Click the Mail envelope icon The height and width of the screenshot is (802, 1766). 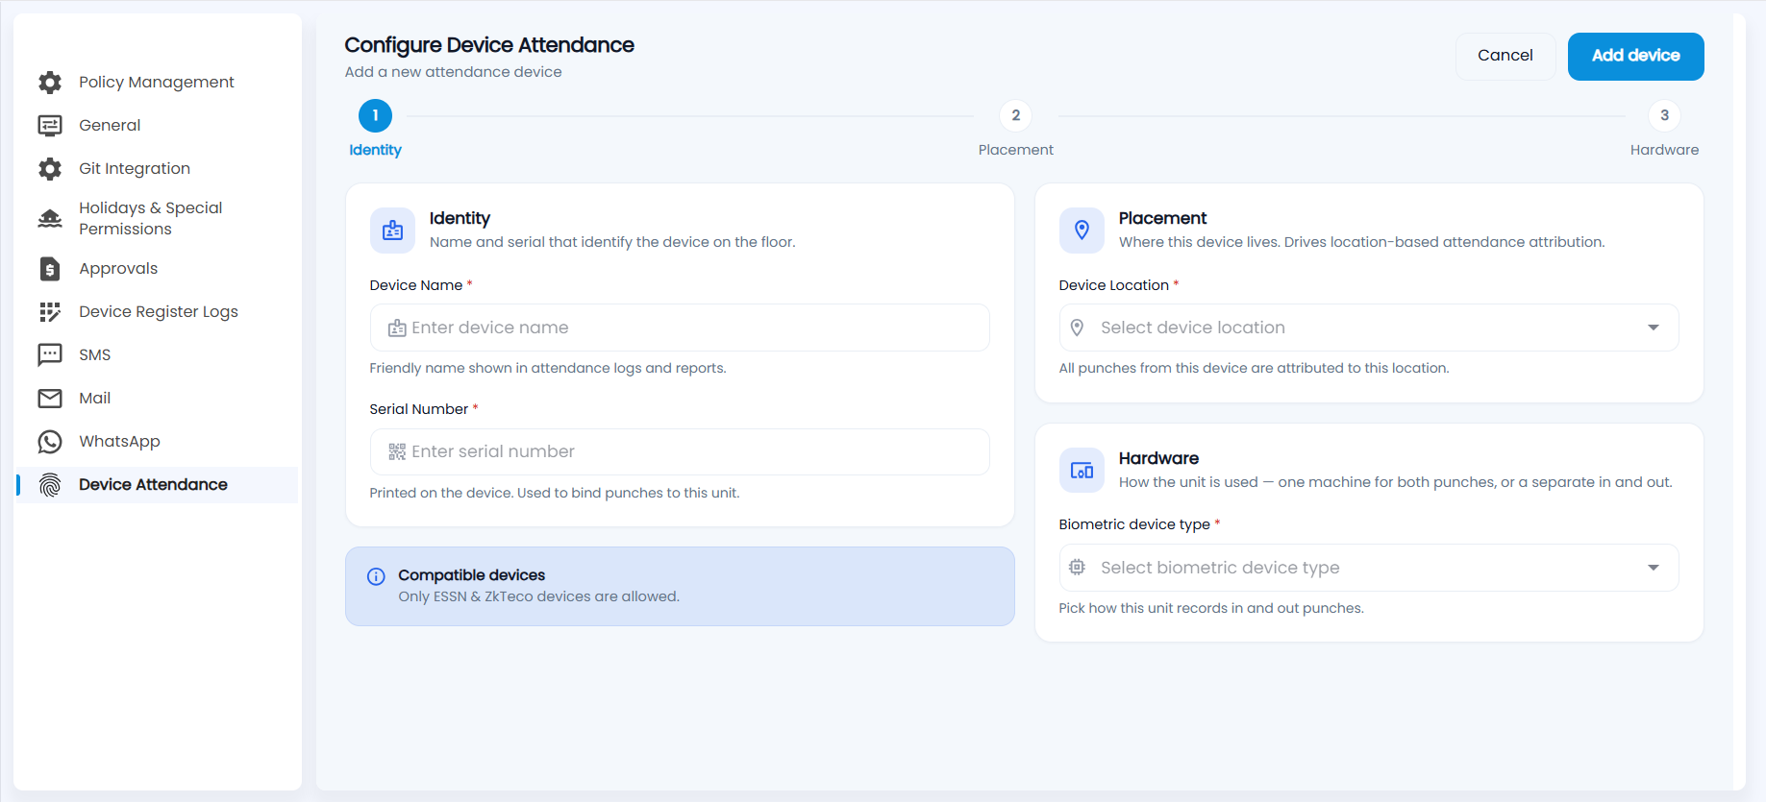50,399
